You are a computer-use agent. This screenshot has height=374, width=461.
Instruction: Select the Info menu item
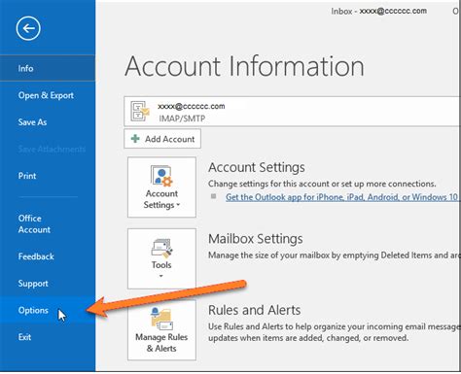(x=48, y=68)
